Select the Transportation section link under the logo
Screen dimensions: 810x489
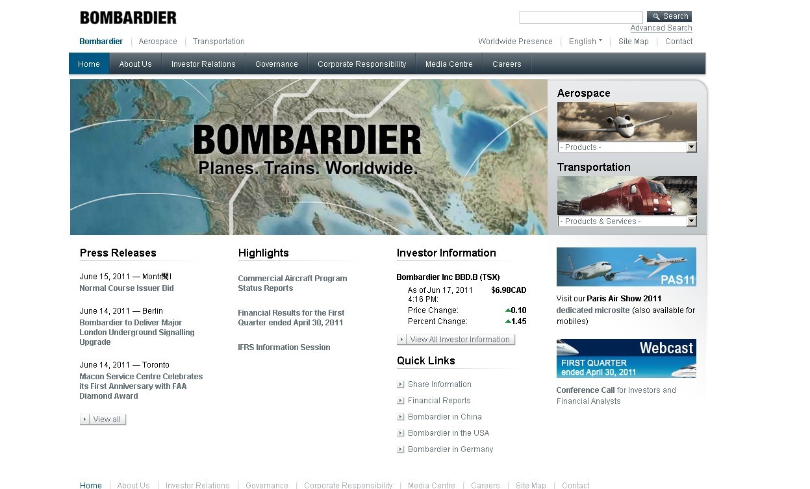tap(219, 42)
